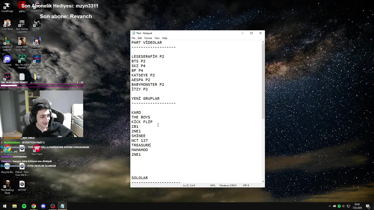Screen dimensions: 374x210
Task: Place cursor on line 'İTZY P2'
Action: click(140, 89)
